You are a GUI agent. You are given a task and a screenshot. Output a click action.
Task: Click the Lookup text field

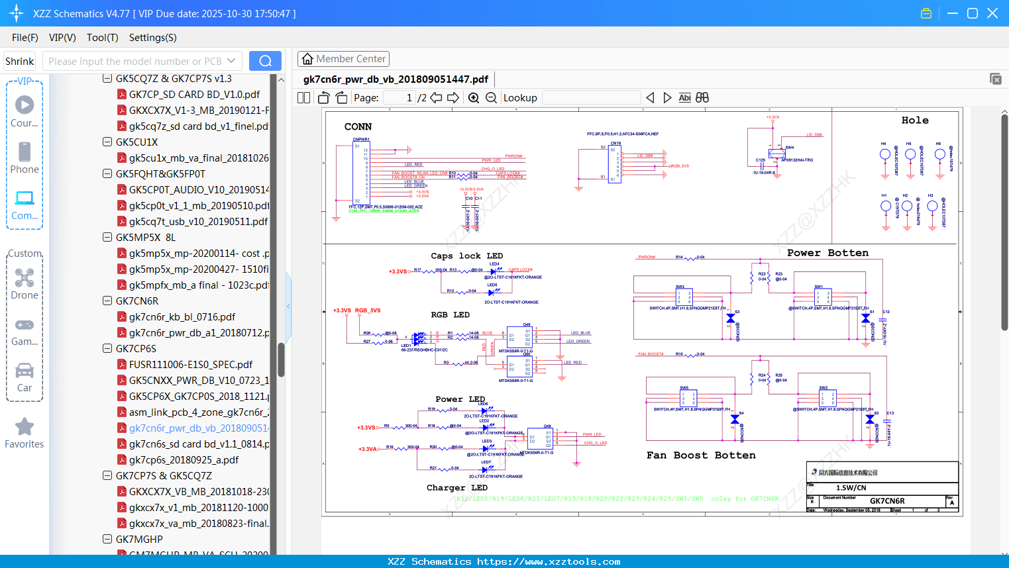tap(591, 98)
